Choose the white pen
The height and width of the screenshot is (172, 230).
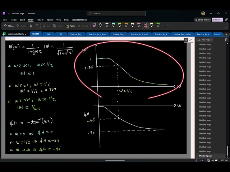coord(107,25)
